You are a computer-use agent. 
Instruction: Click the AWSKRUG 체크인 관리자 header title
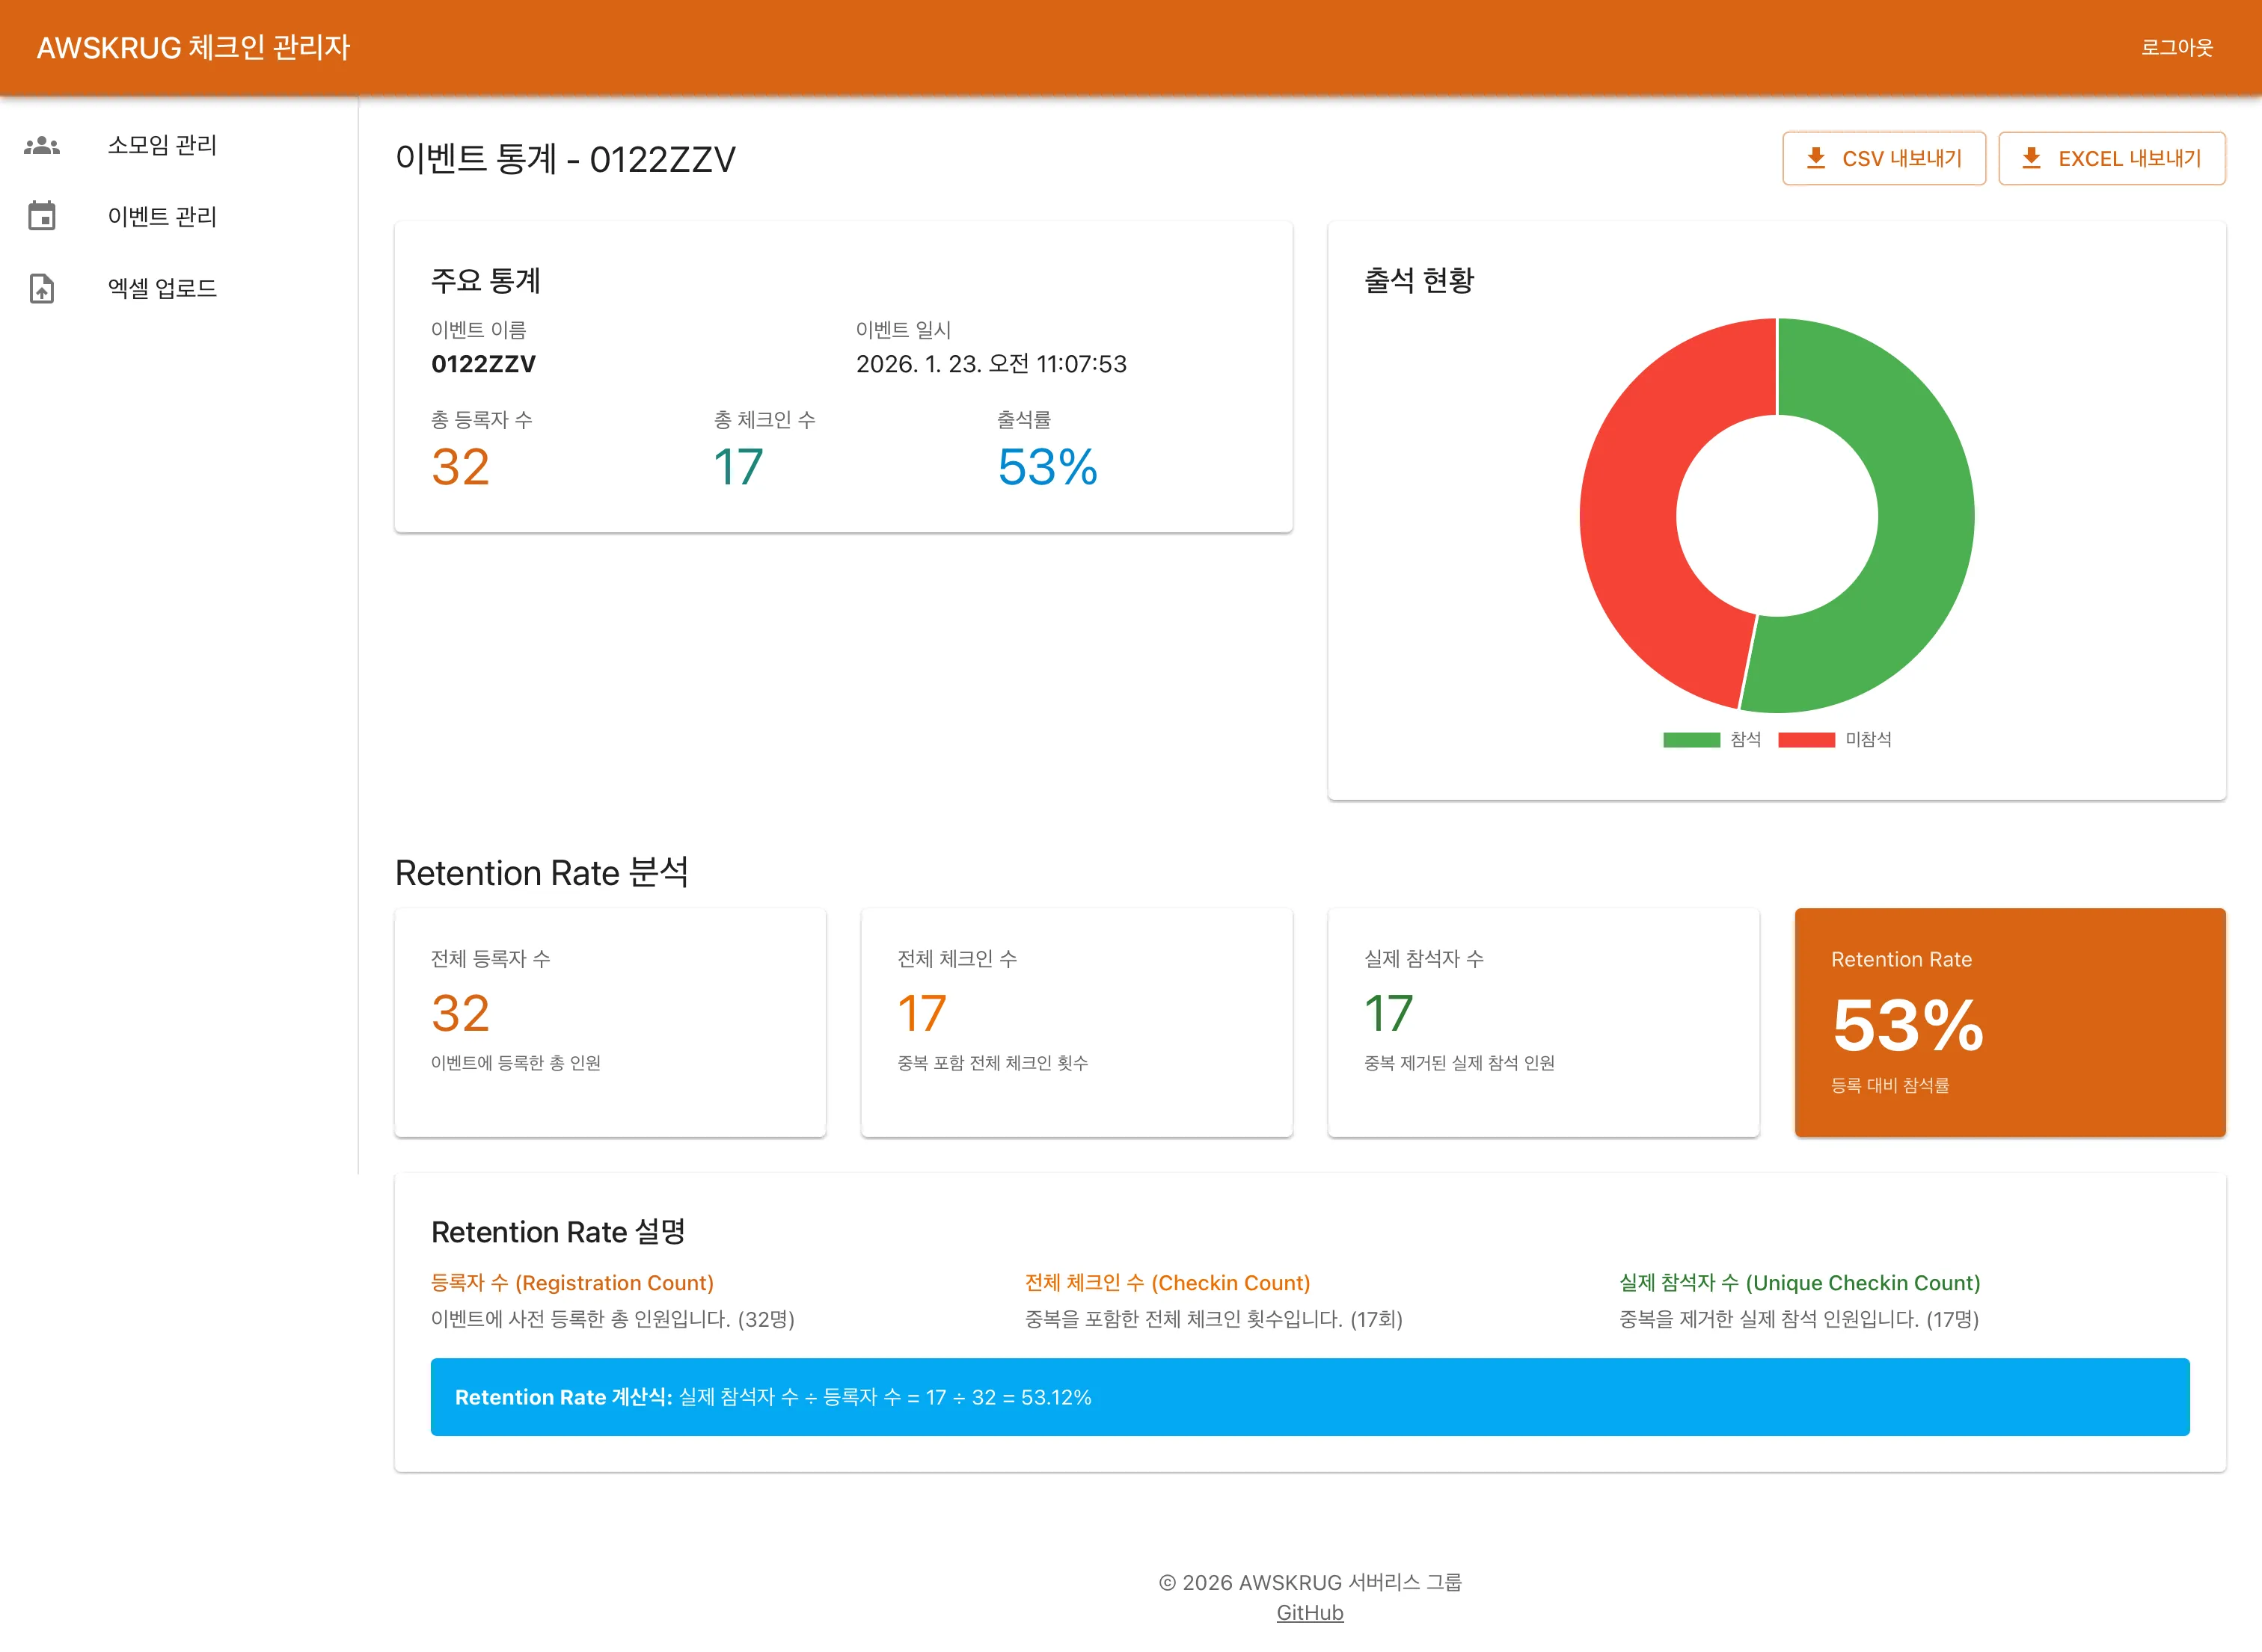(196, 47)
